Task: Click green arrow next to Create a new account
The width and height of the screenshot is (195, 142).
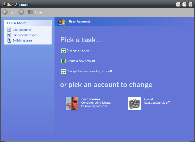Action: (x=63, y=61)
